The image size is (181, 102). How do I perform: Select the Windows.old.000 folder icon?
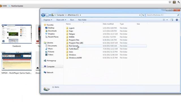pos(67,58)
